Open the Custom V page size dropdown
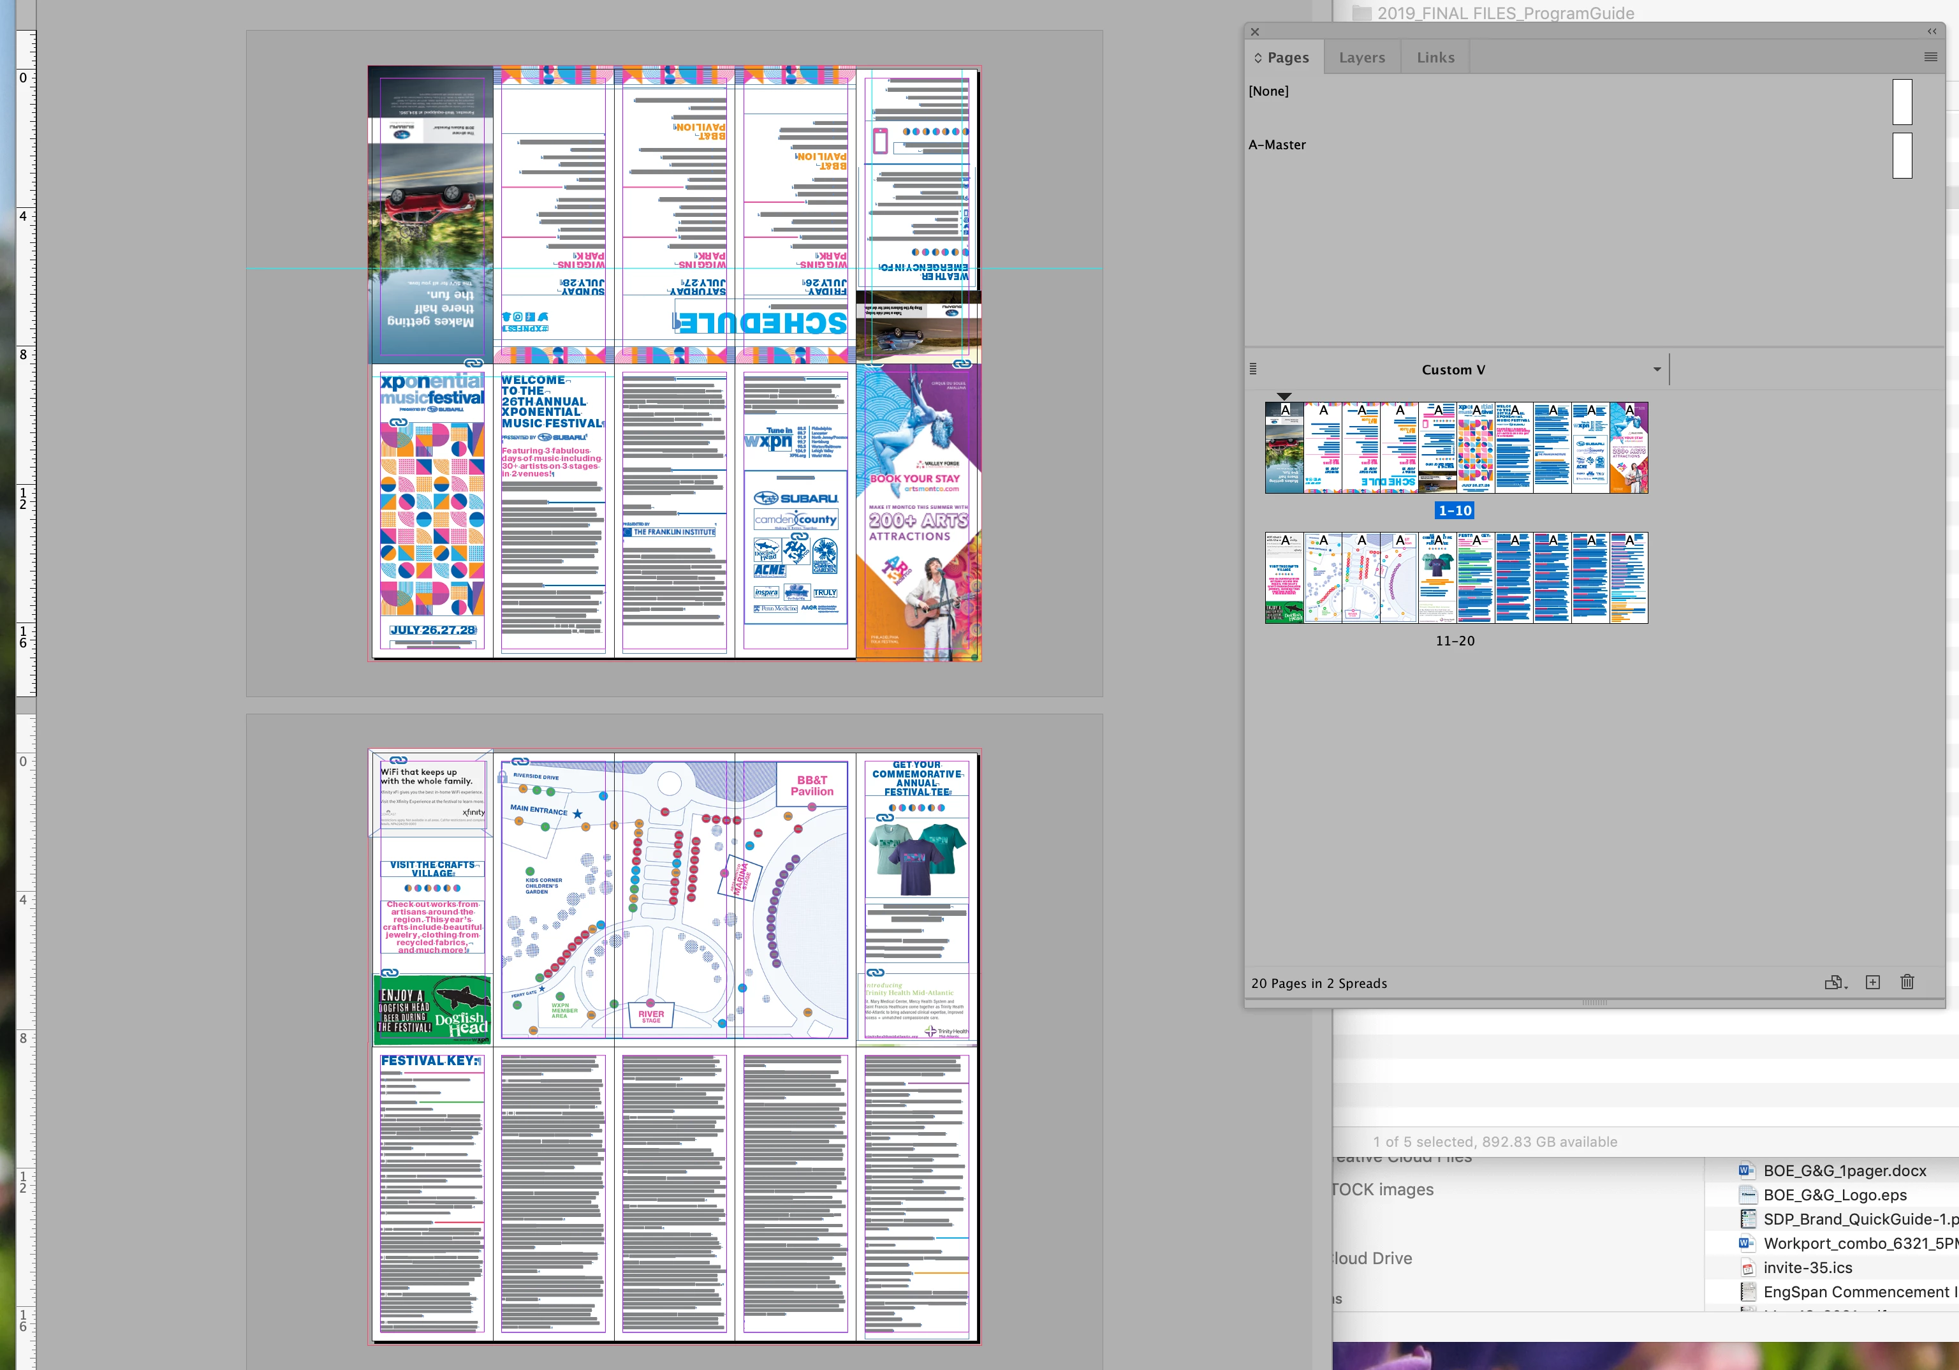Screen dimensions: 1959x1370 coord(1656,369)
